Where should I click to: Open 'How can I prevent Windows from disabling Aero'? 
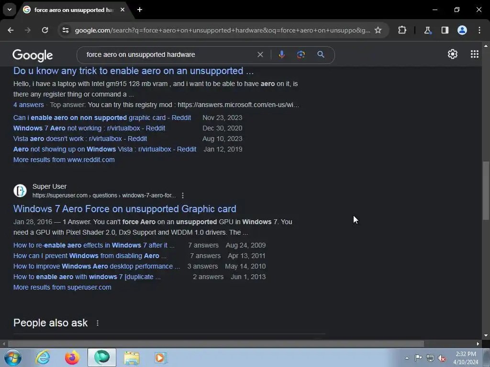point(89,256)
